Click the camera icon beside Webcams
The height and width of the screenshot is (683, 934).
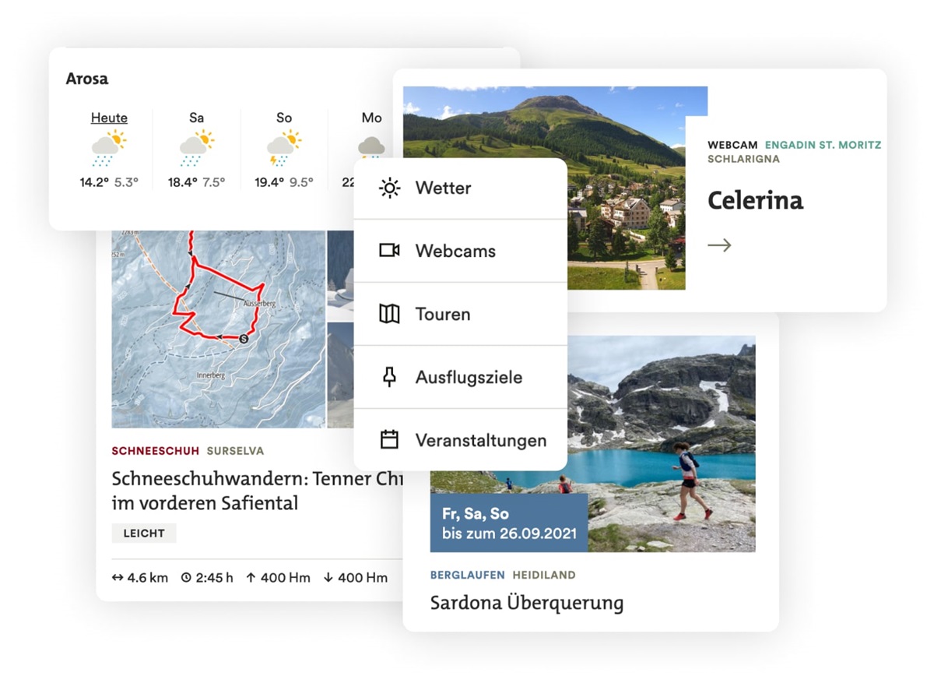point(389,251)
